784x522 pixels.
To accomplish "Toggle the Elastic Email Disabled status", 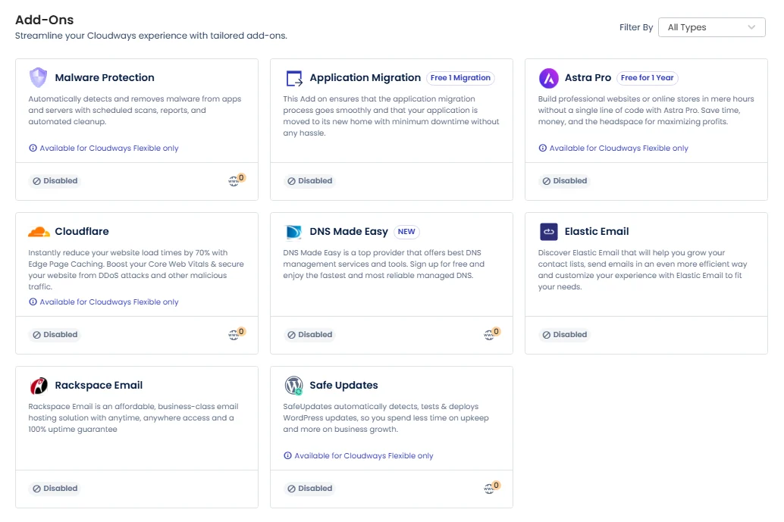I will pos(564,334).
